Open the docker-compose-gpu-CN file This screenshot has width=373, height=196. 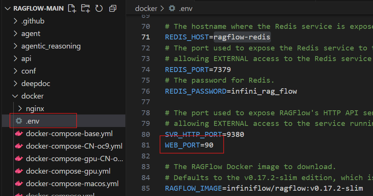(x=74, y=158)
